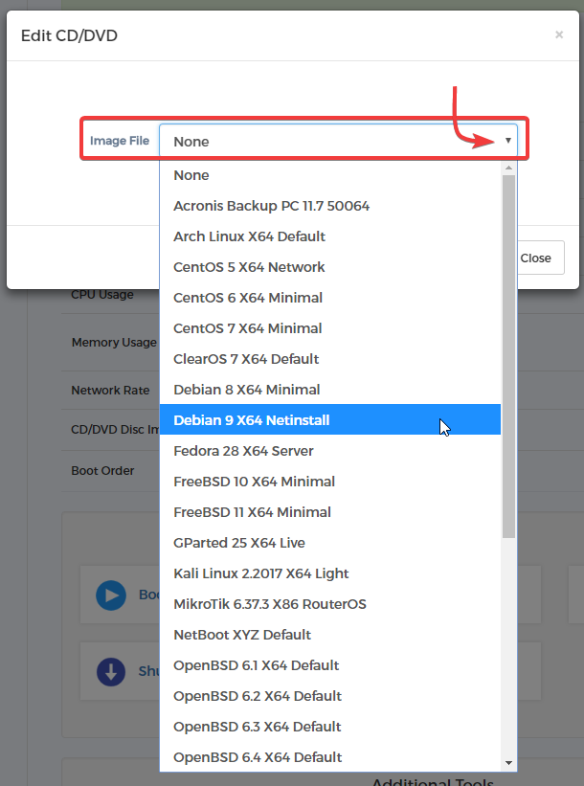Select MikroTik 6.37.3 X86 RouterOS
The width and height of the screenshot is (584, 786).
[330, 603]
